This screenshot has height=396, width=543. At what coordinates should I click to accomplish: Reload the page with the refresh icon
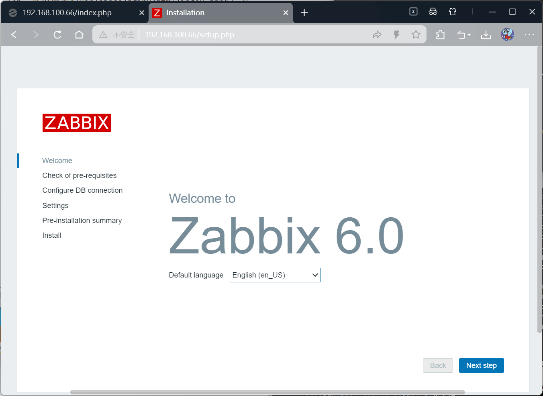(57, 35)
